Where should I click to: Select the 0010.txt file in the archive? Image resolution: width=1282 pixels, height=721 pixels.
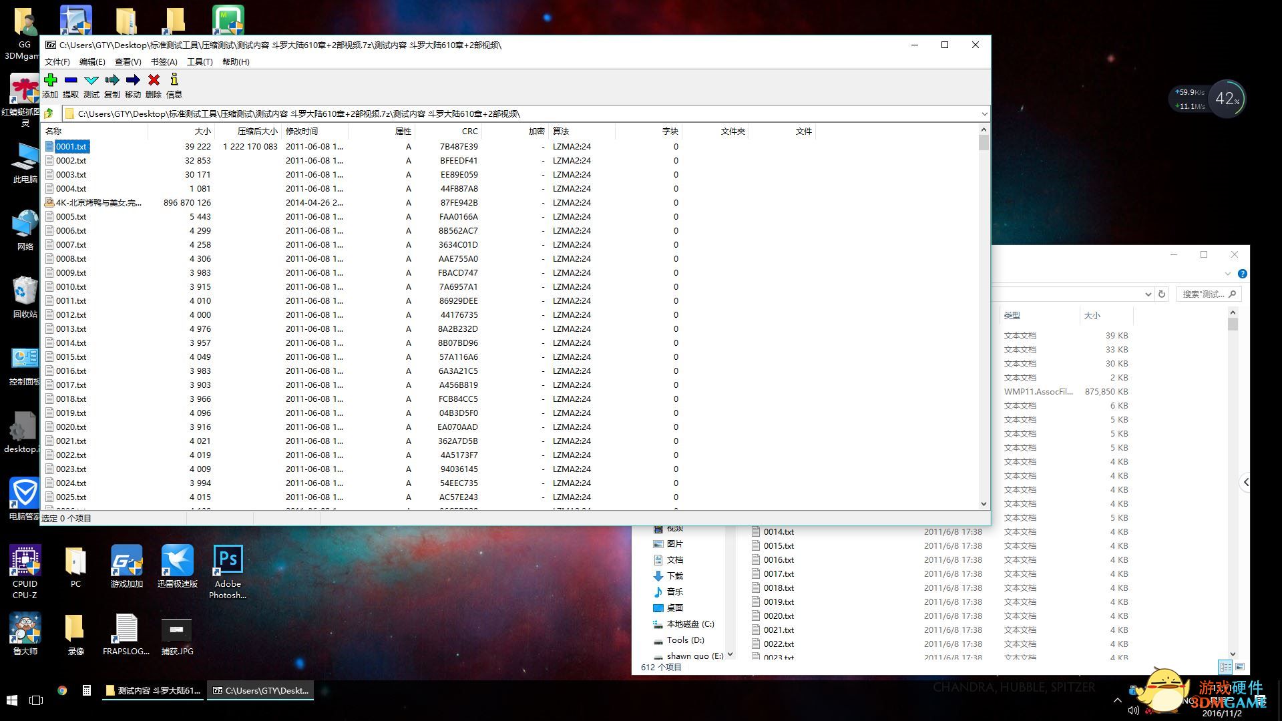click(x=71, y=286)
